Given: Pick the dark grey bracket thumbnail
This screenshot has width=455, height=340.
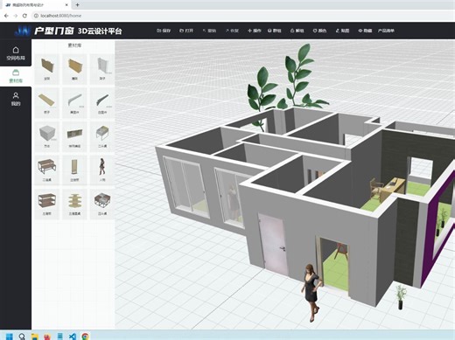Looking at the screenshot, I should click(102, 103).
